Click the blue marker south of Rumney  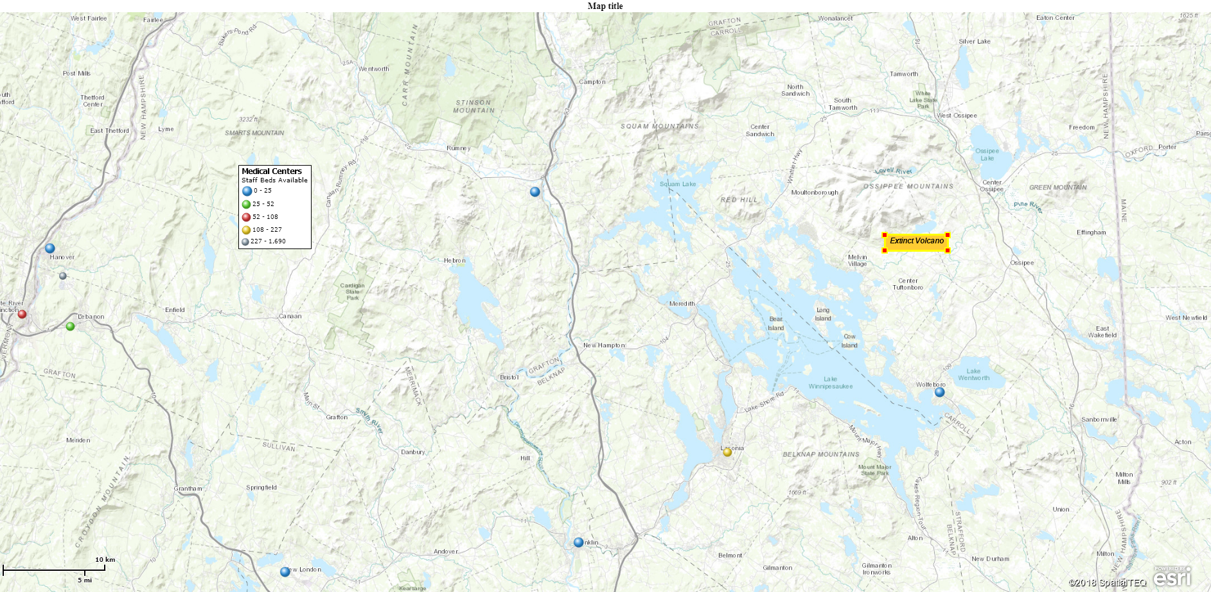pos(535,191)
